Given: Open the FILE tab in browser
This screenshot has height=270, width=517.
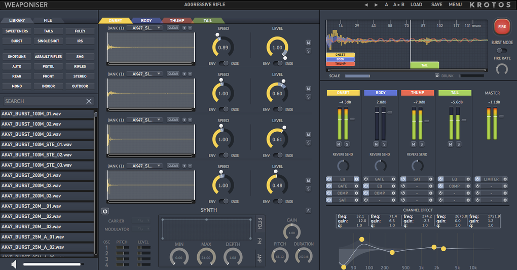Looking at the screenshot, I should point(48,20).
